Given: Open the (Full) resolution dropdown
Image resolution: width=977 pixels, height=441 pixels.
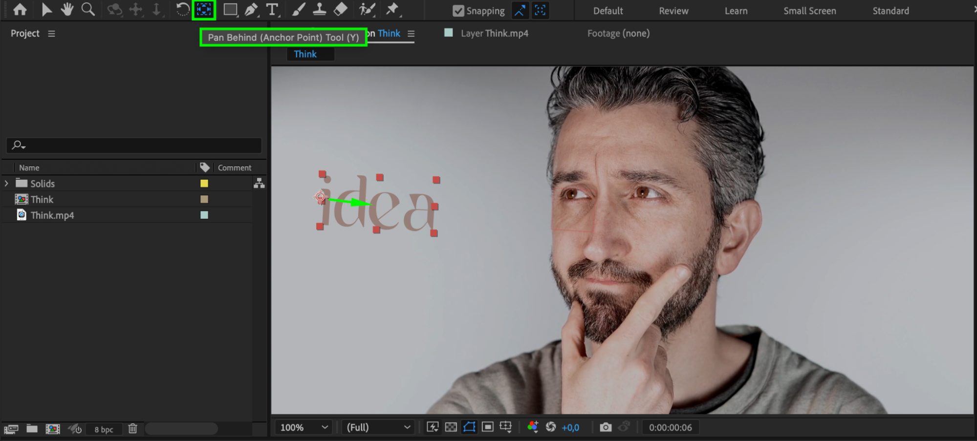Looking at the screenshot, I should [378, 427].
